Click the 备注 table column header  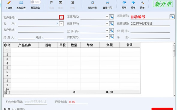[x=130, y=45]
